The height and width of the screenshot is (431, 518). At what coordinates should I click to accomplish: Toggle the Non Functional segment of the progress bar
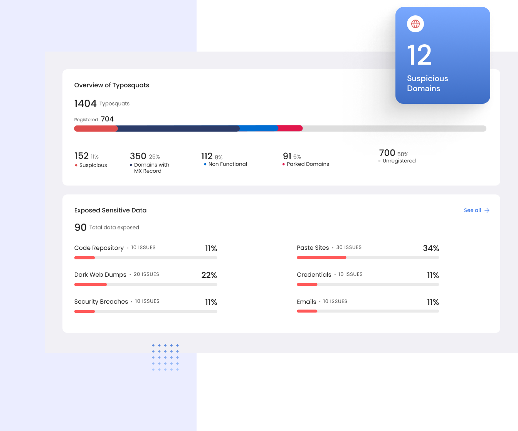(x=258, y=128)
